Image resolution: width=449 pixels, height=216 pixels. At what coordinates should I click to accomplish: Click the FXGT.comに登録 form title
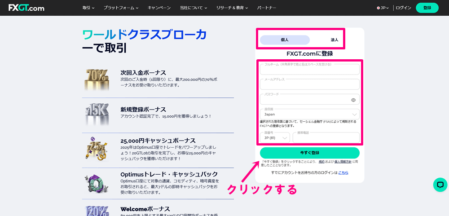coord(309,54)
